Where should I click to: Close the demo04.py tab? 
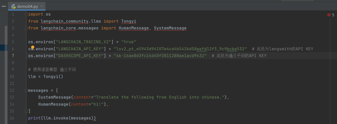tap(42, 7)
